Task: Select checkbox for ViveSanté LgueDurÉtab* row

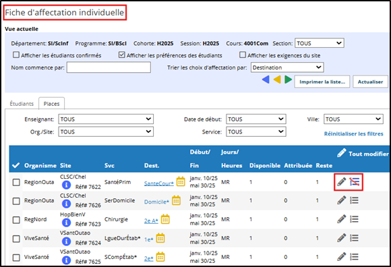Action: point(16,239)
